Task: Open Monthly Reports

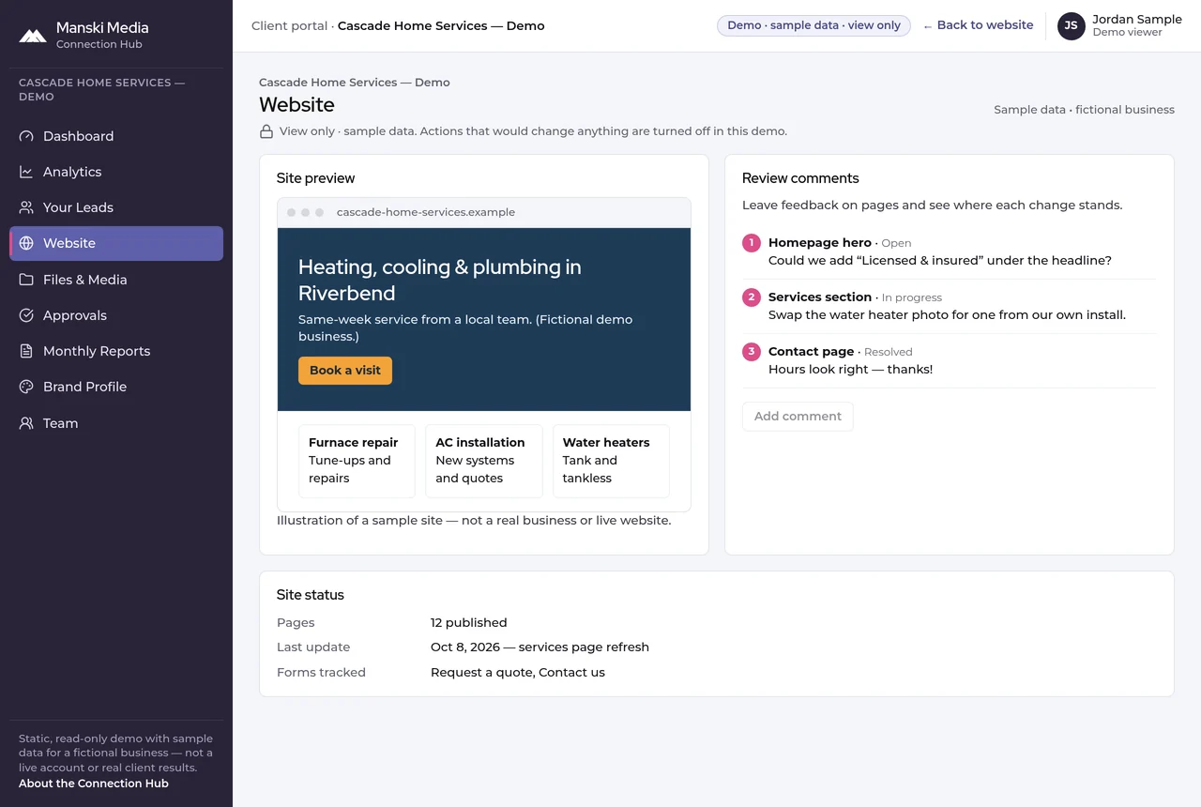Action: (x=116, y=351)
